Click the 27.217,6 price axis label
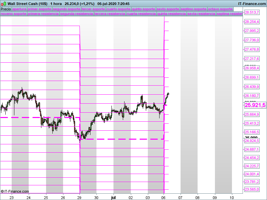Viewport: 267px width, 200px height. [x=252, y=59]
